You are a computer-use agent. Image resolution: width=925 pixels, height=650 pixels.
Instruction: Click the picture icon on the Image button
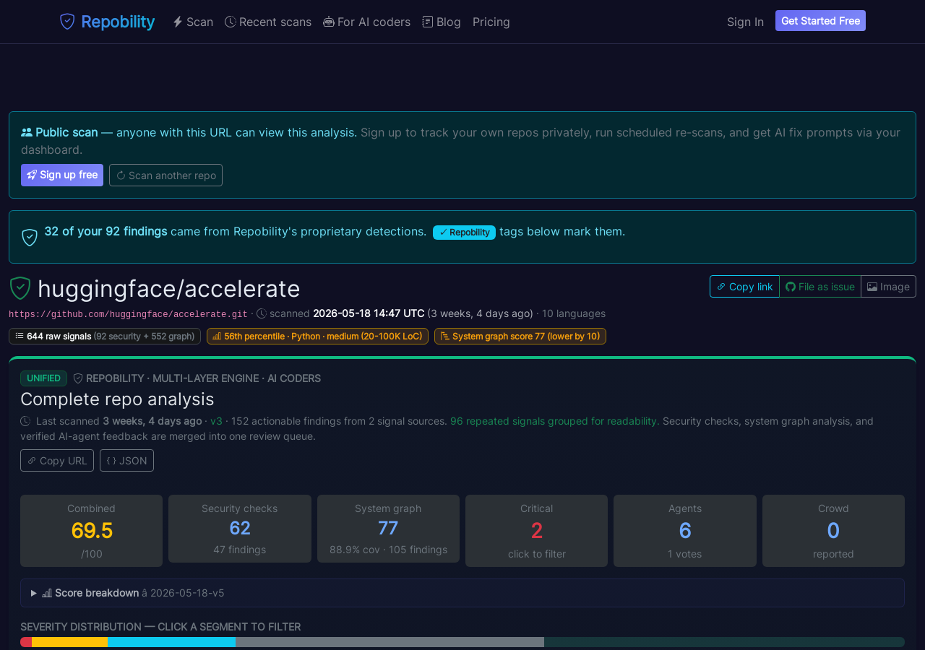click(x=872, y=287)
